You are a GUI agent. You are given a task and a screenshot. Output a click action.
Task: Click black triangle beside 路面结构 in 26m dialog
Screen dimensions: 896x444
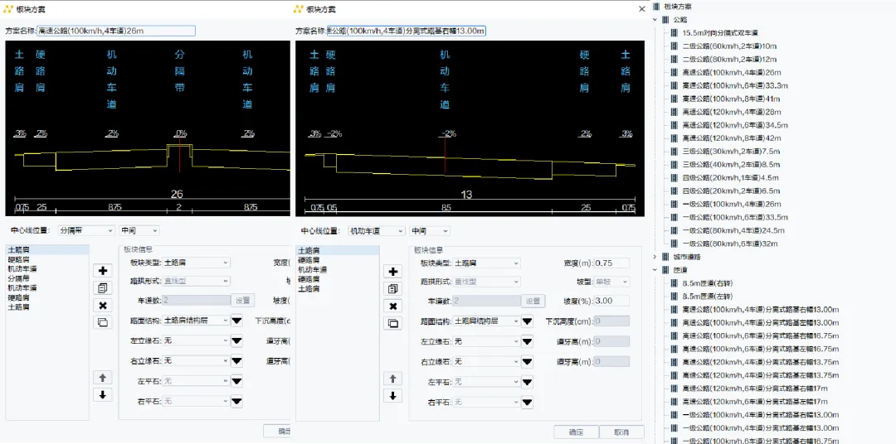[236, 321]
